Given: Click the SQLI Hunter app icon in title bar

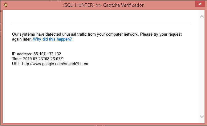Looking at the screenshot, I should point(6,5).
